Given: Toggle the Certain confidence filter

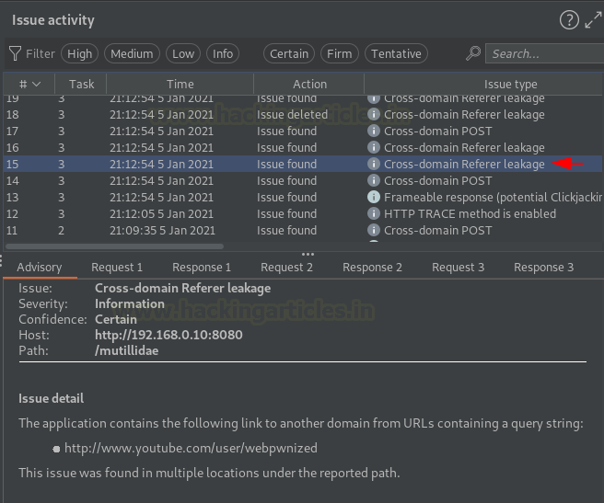Looking at the screenshot, I should coord(289,54).
